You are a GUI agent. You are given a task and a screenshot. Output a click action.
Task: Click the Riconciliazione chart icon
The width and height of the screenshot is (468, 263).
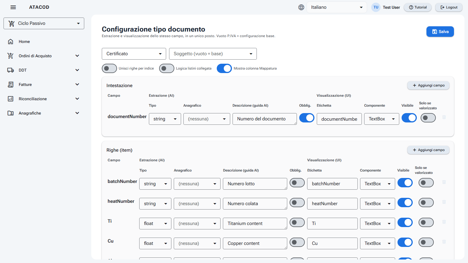(11, 99)
